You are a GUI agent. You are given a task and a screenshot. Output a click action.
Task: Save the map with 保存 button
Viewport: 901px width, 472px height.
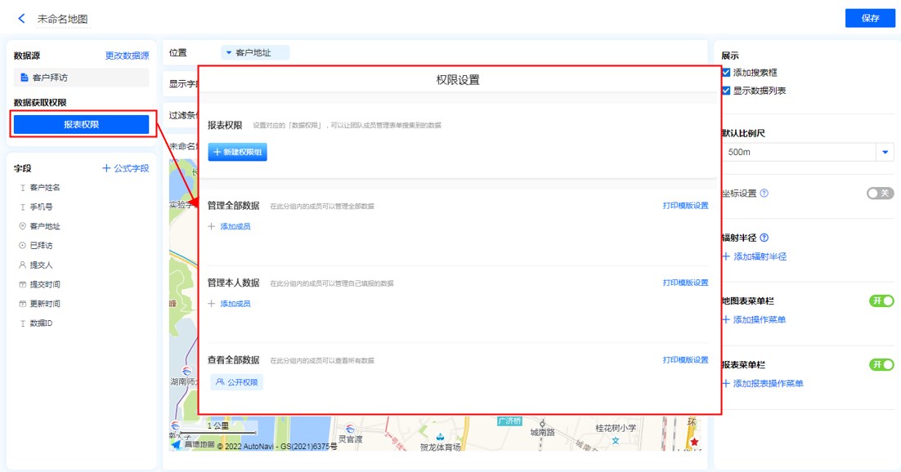pyautogui.click(x=870, y=19)
